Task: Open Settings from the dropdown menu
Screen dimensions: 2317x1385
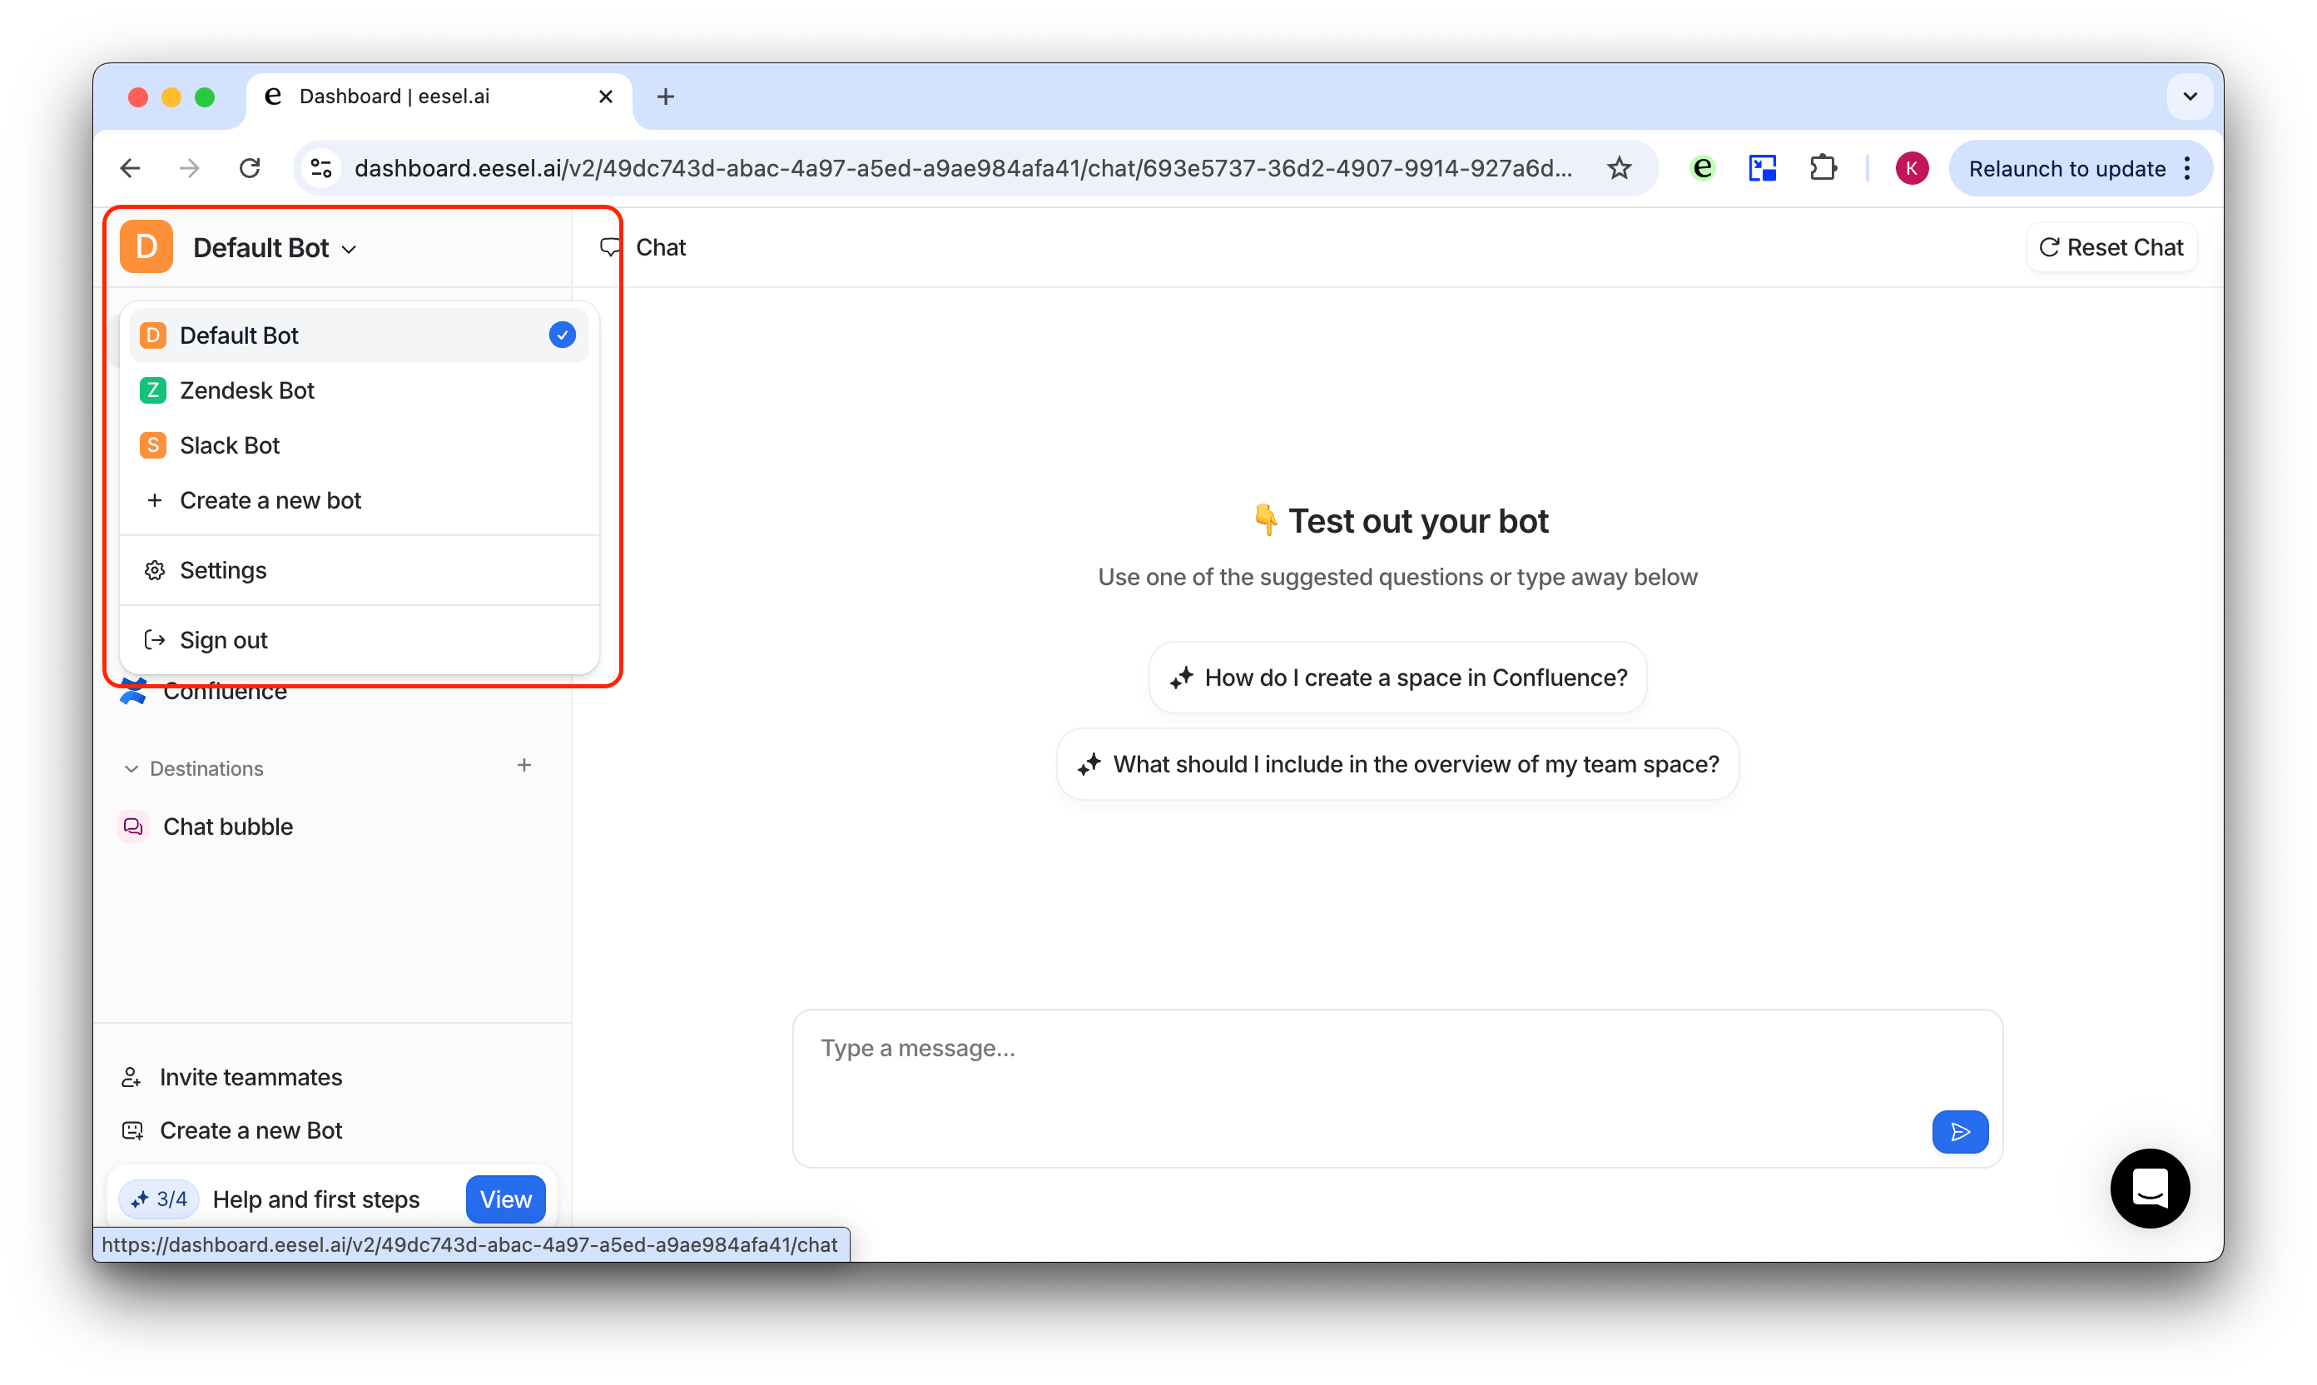Action: pos(359,570)
